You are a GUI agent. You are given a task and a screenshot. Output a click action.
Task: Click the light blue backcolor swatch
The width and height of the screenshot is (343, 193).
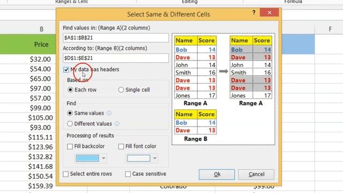[x=87, y=158]
